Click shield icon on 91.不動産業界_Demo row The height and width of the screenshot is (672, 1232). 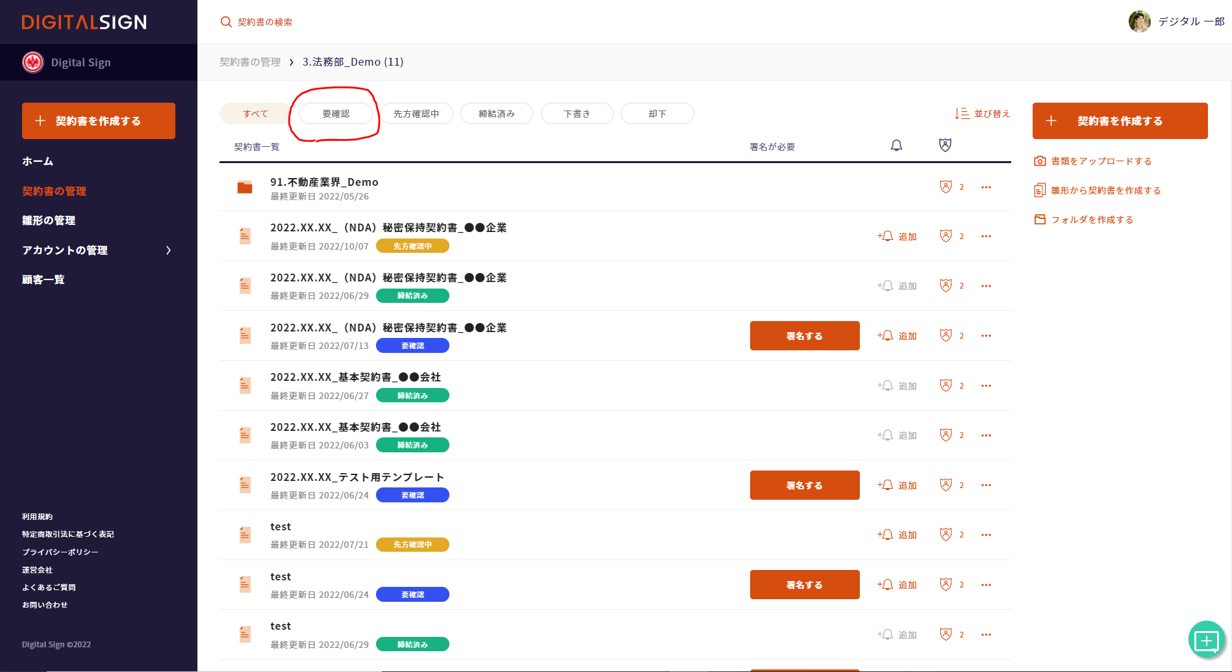(x=946, y=187)
